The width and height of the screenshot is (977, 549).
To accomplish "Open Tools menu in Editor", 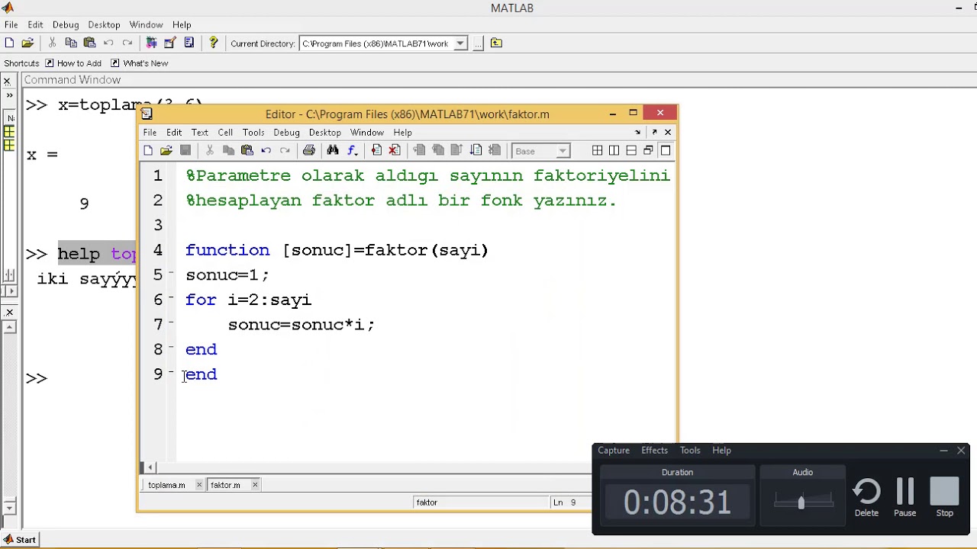I will 253,133.
